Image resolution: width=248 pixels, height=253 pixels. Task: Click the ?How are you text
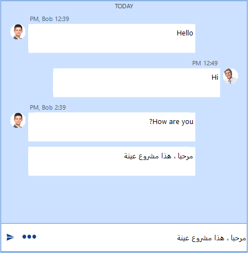171,122
